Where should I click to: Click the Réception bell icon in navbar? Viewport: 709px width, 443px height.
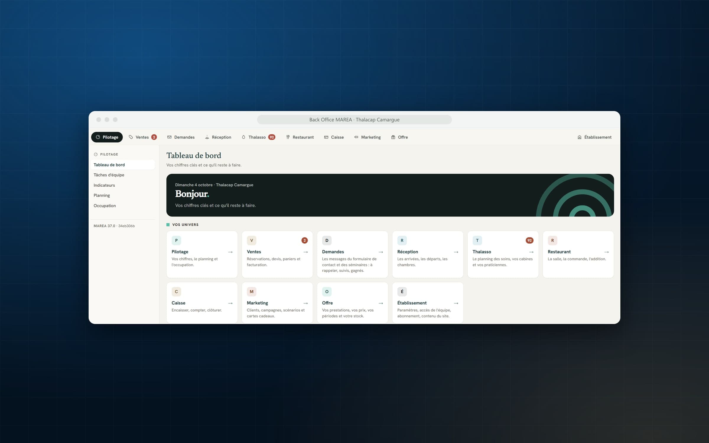click(x=207, y=137)
